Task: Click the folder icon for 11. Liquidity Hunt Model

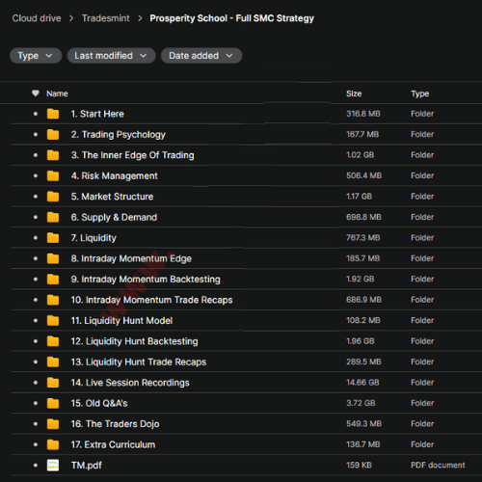Action: (x=53, y=320)
